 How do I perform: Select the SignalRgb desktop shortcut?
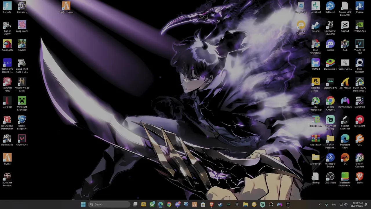pyautogui.click(x=360, y=102)
